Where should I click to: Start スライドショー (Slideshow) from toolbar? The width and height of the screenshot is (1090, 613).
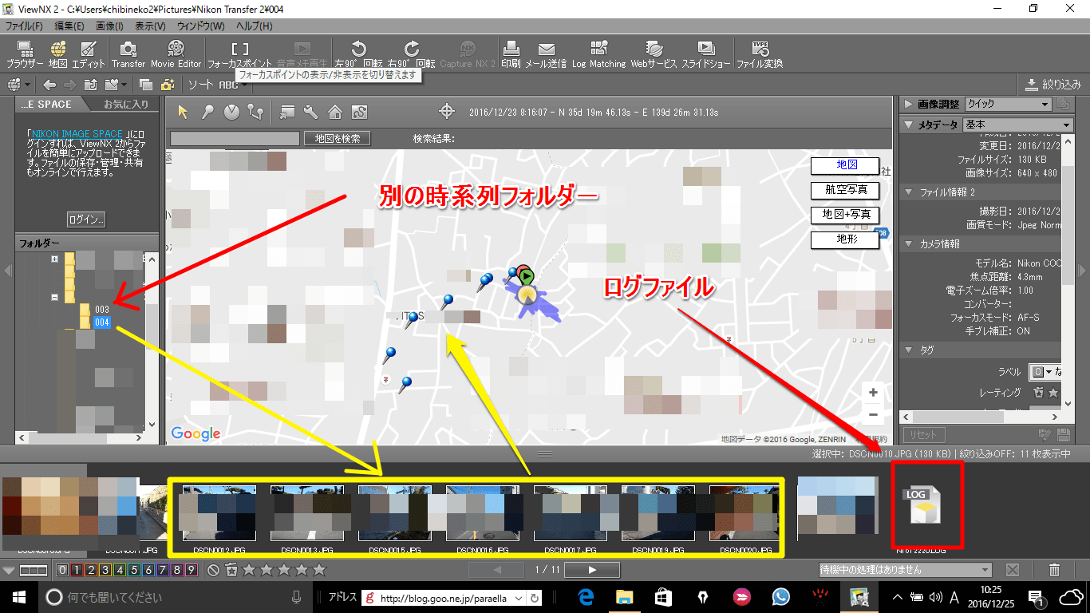(x=705, y=53)
